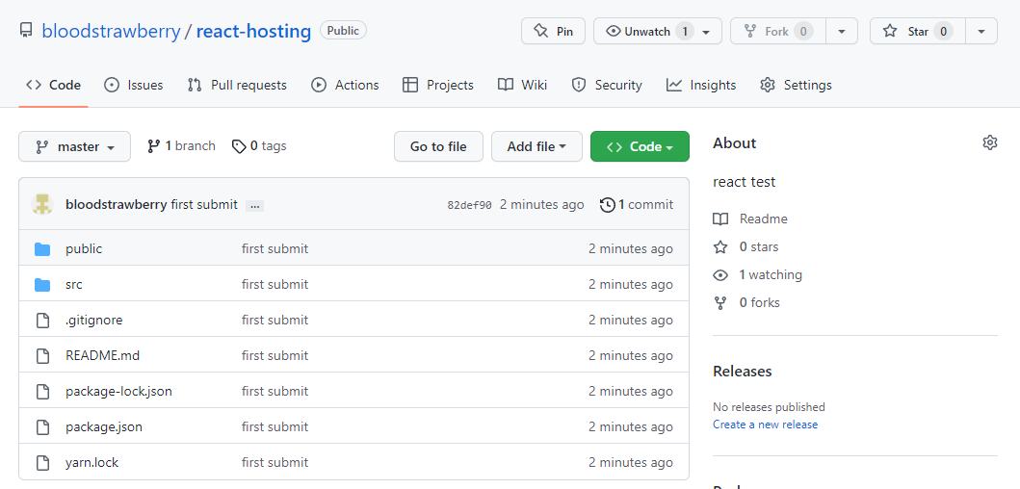The width and height of the screenshot is (1020, 489).
Task: Click the fork icon beside 0 forks
Action: coord(720,303)
